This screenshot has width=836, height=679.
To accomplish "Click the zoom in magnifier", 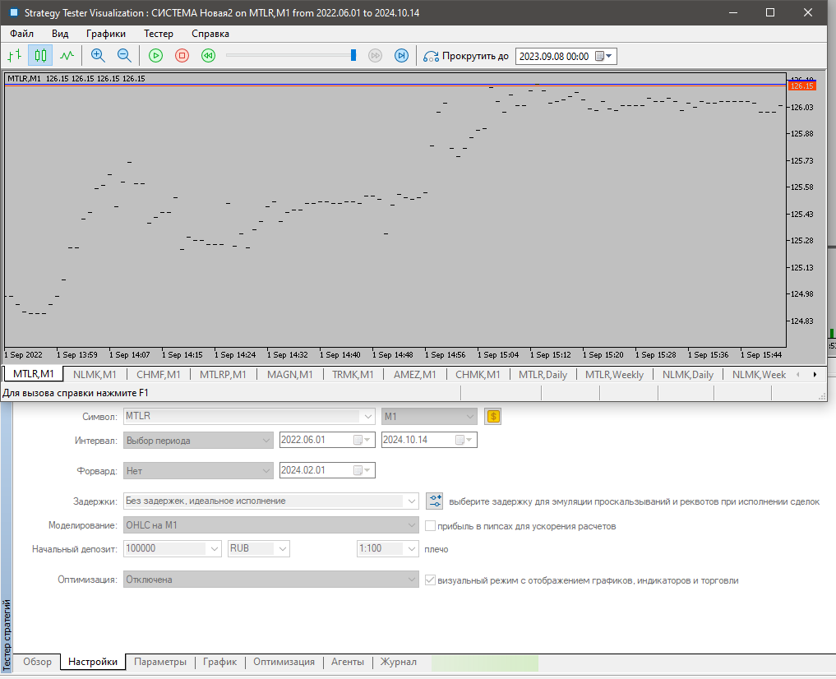I will 98,55.
